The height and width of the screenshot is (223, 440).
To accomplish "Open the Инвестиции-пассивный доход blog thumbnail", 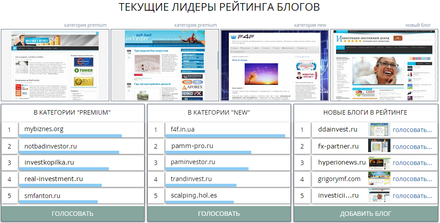I will point(384,65).
